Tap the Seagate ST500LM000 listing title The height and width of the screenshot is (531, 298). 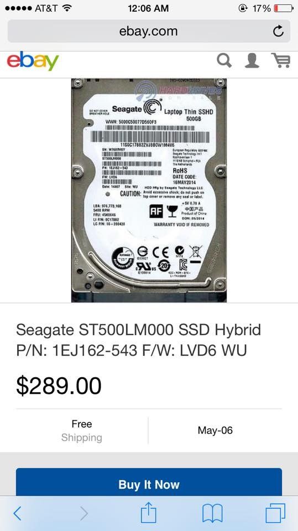tap(139, 340)
